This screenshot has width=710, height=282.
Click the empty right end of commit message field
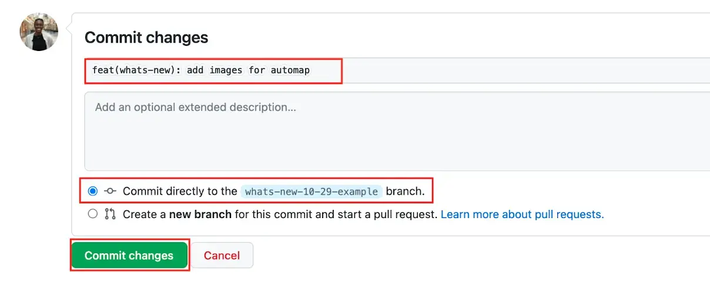pyautogui.click(x=588, y=70)
